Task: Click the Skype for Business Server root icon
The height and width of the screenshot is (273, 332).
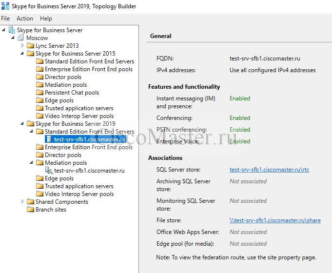Action: click(x=12, y=30)
